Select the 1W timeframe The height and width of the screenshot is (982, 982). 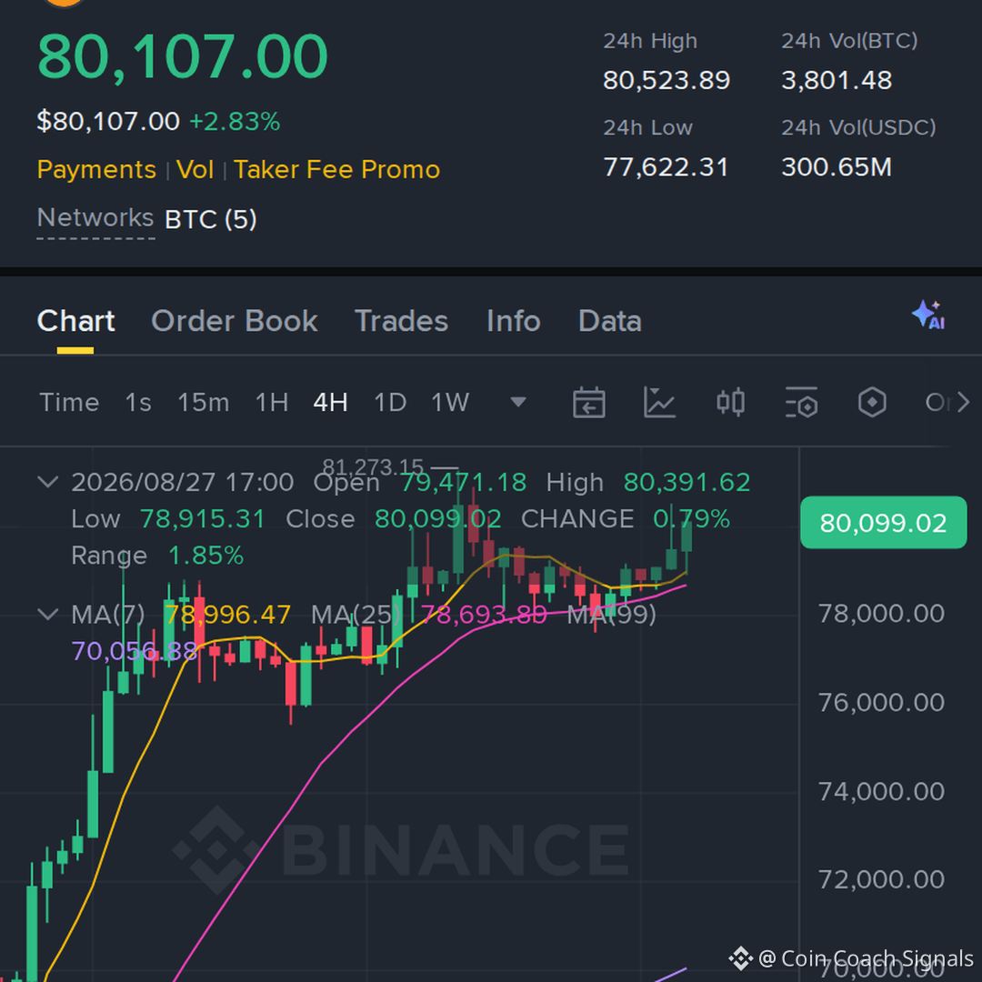point(450,402)
